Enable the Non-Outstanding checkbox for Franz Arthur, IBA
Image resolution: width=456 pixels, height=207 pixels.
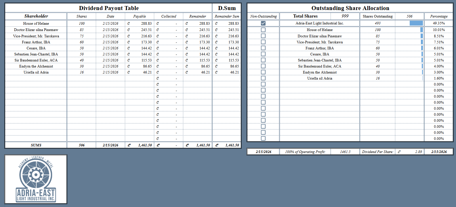263,48
